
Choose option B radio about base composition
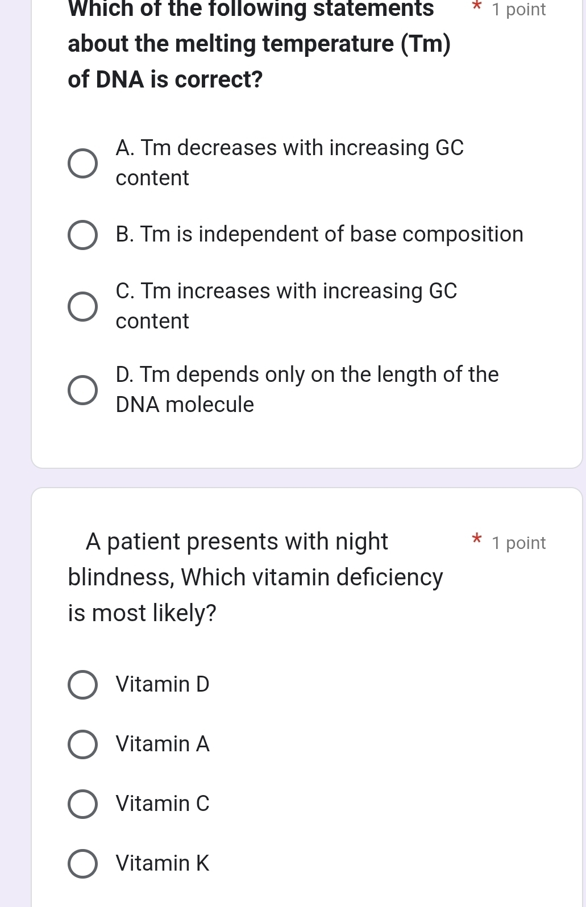(x=82, y=235)
